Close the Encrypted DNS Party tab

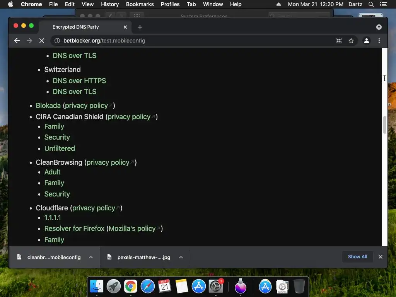click(125, 27)
